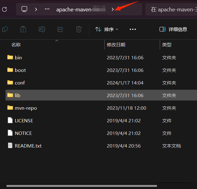Image resolution: width=197 pixels, height=189 pixels.
Task: Select the mvn-repo folder icon
Action: point(10,108)
